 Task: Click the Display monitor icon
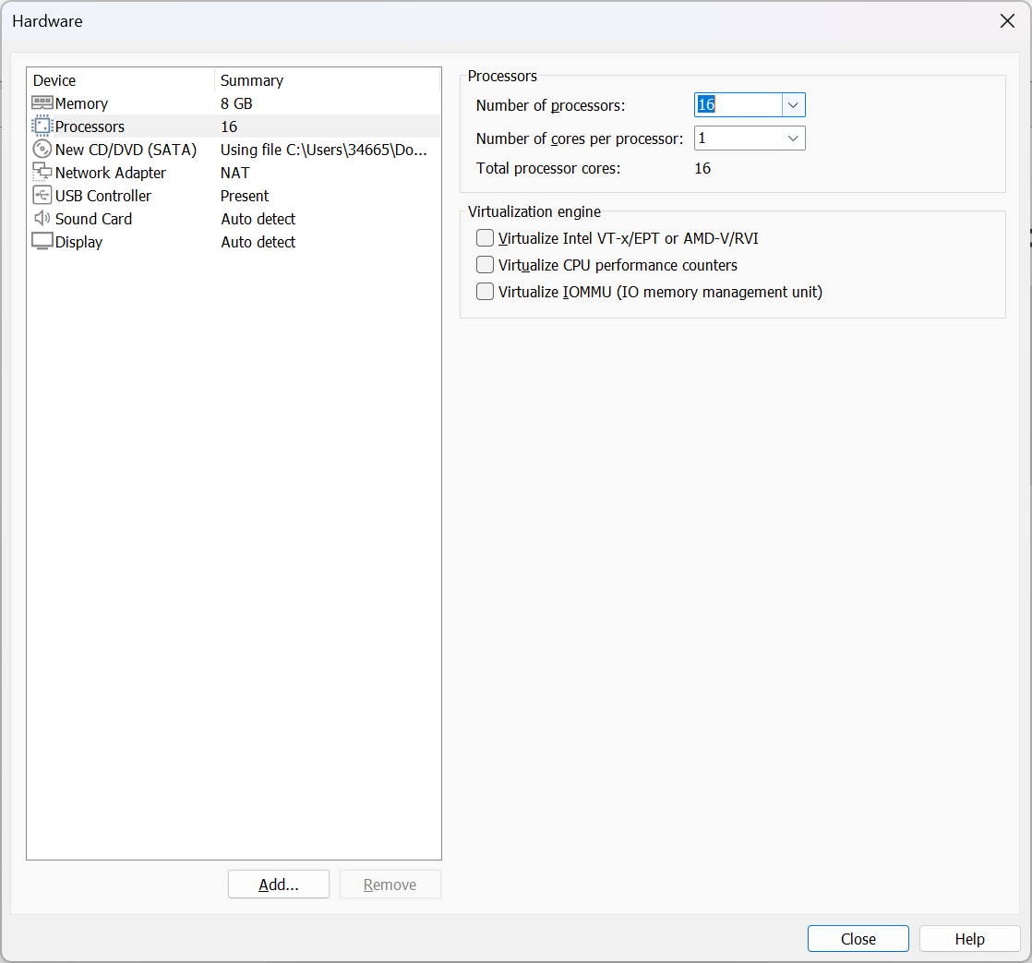point(42,242)
